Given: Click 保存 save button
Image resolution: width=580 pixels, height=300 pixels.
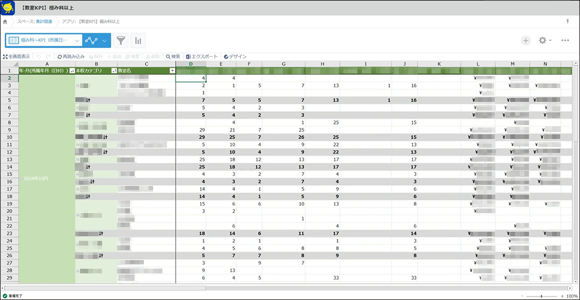Looking at the screenshot, I should [x=96, y=57].
